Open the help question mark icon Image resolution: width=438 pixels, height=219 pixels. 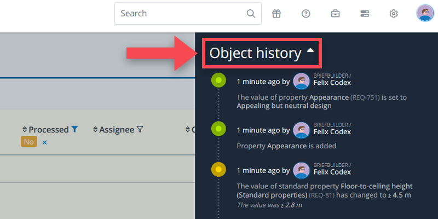[x=306, y=14]
